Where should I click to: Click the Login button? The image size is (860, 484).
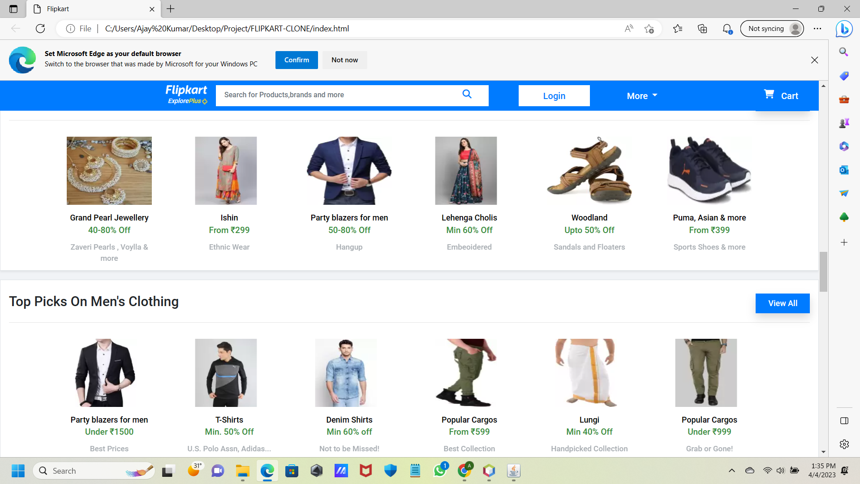tap(554, 95)
